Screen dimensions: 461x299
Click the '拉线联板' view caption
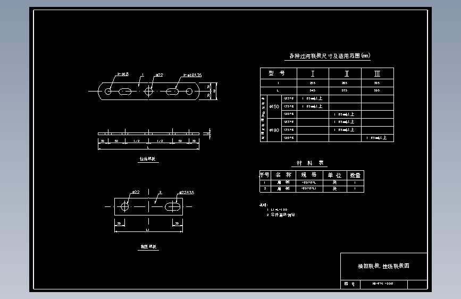148,159
